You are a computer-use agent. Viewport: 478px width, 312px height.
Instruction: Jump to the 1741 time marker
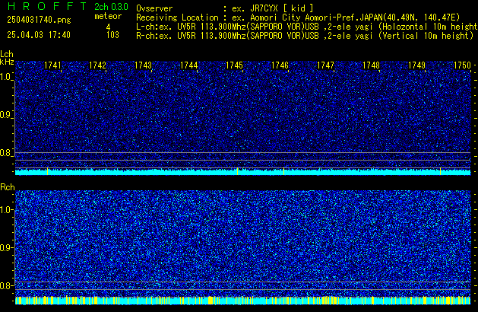(52, 65)
